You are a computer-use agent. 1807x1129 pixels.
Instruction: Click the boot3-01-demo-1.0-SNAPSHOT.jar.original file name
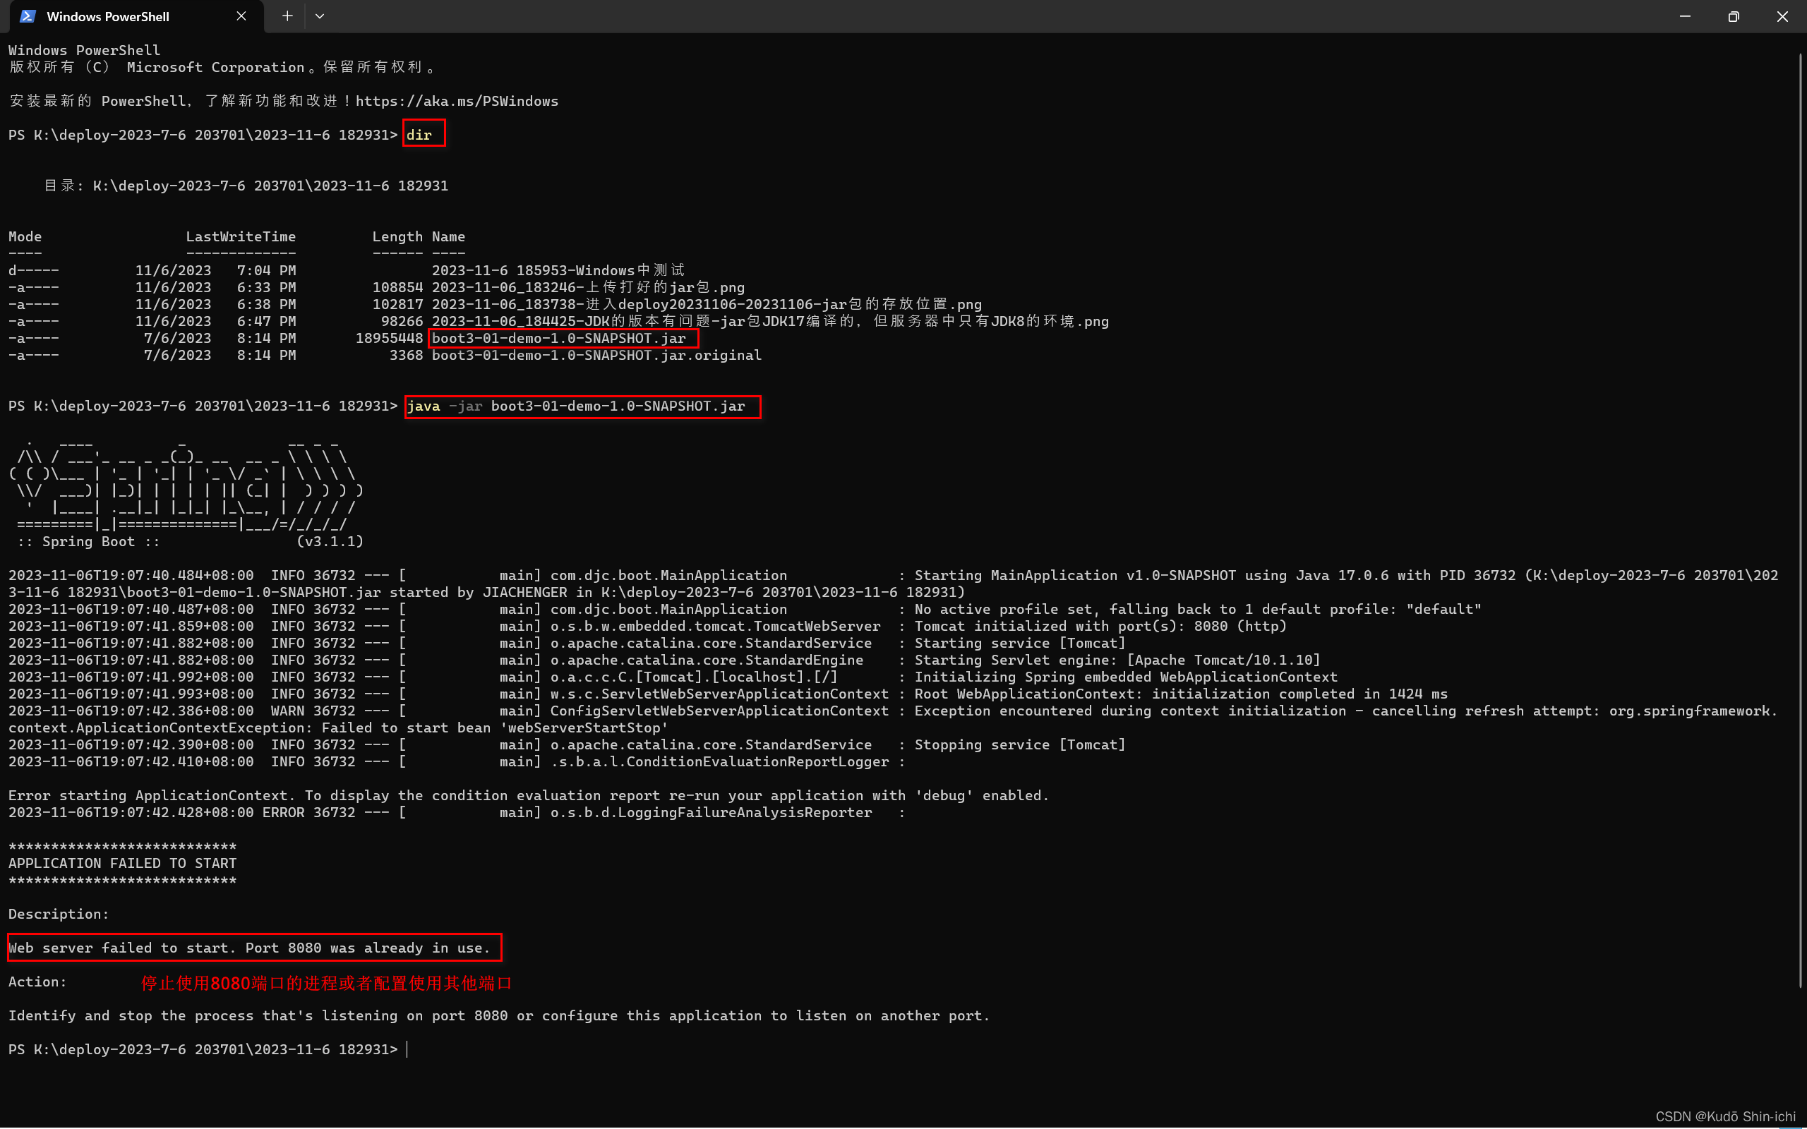596,356
